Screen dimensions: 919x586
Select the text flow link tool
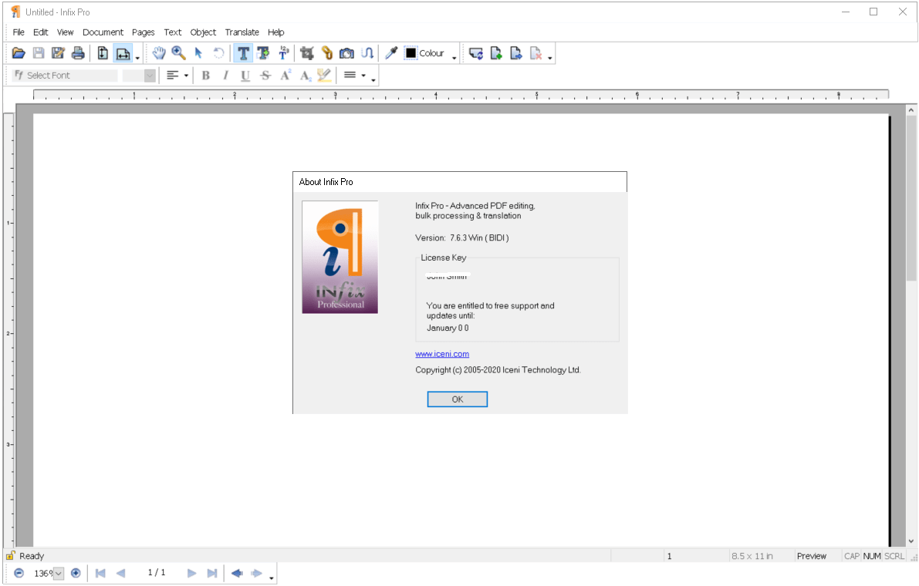367,53
